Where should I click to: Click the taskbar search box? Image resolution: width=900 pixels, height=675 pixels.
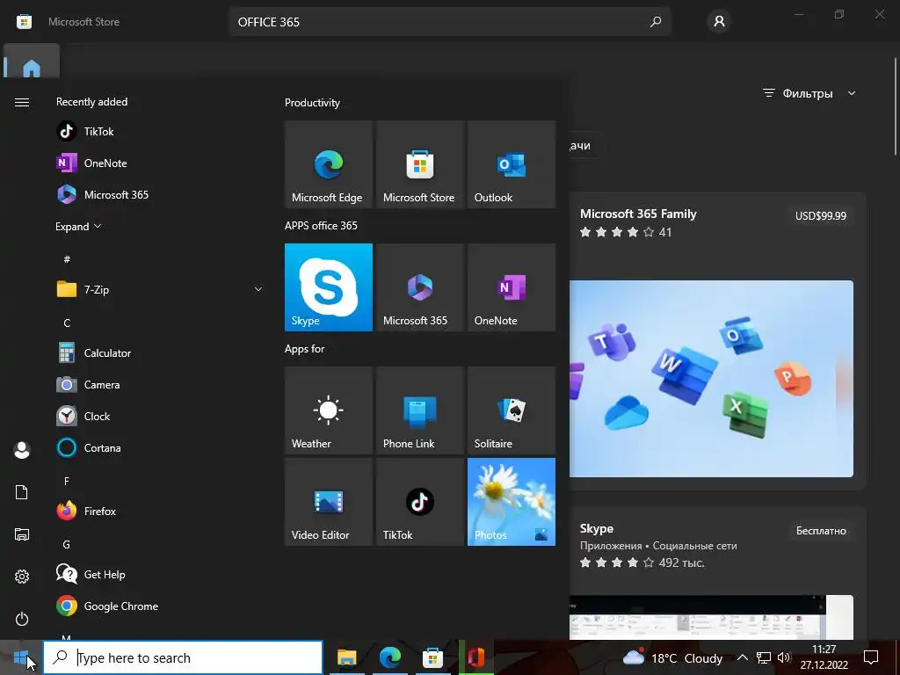(183, 657)
